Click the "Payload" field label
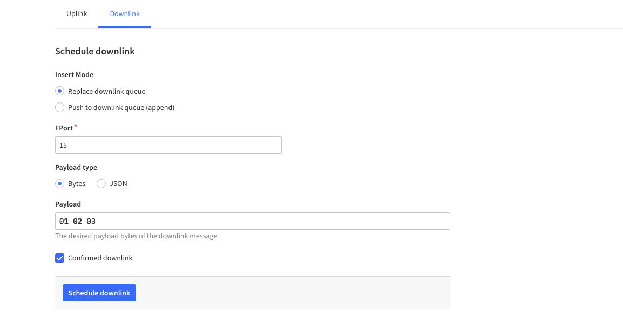Viewport: 623px width, 330px height. 68,204
